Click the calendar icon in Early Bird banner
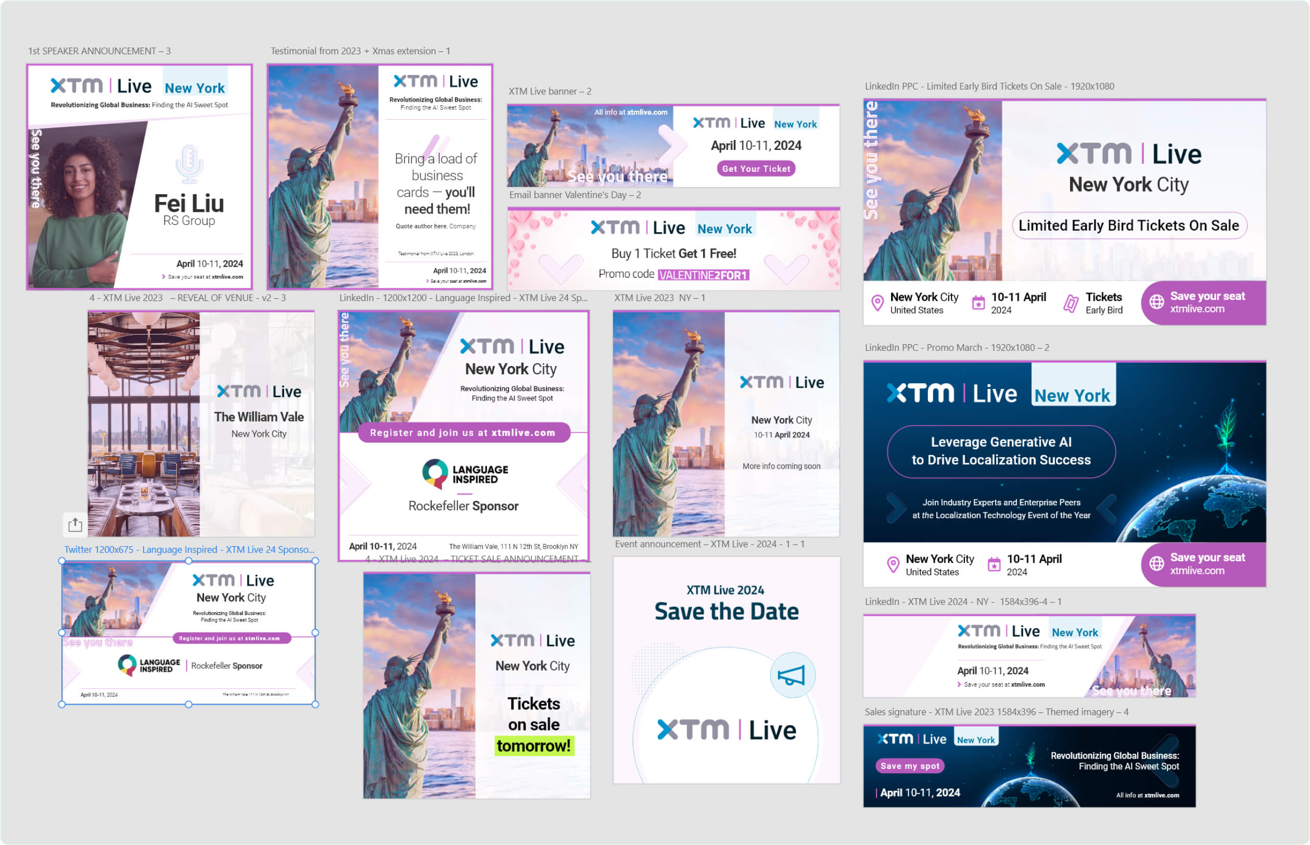The image size is (1310, 845). (978, 303)
